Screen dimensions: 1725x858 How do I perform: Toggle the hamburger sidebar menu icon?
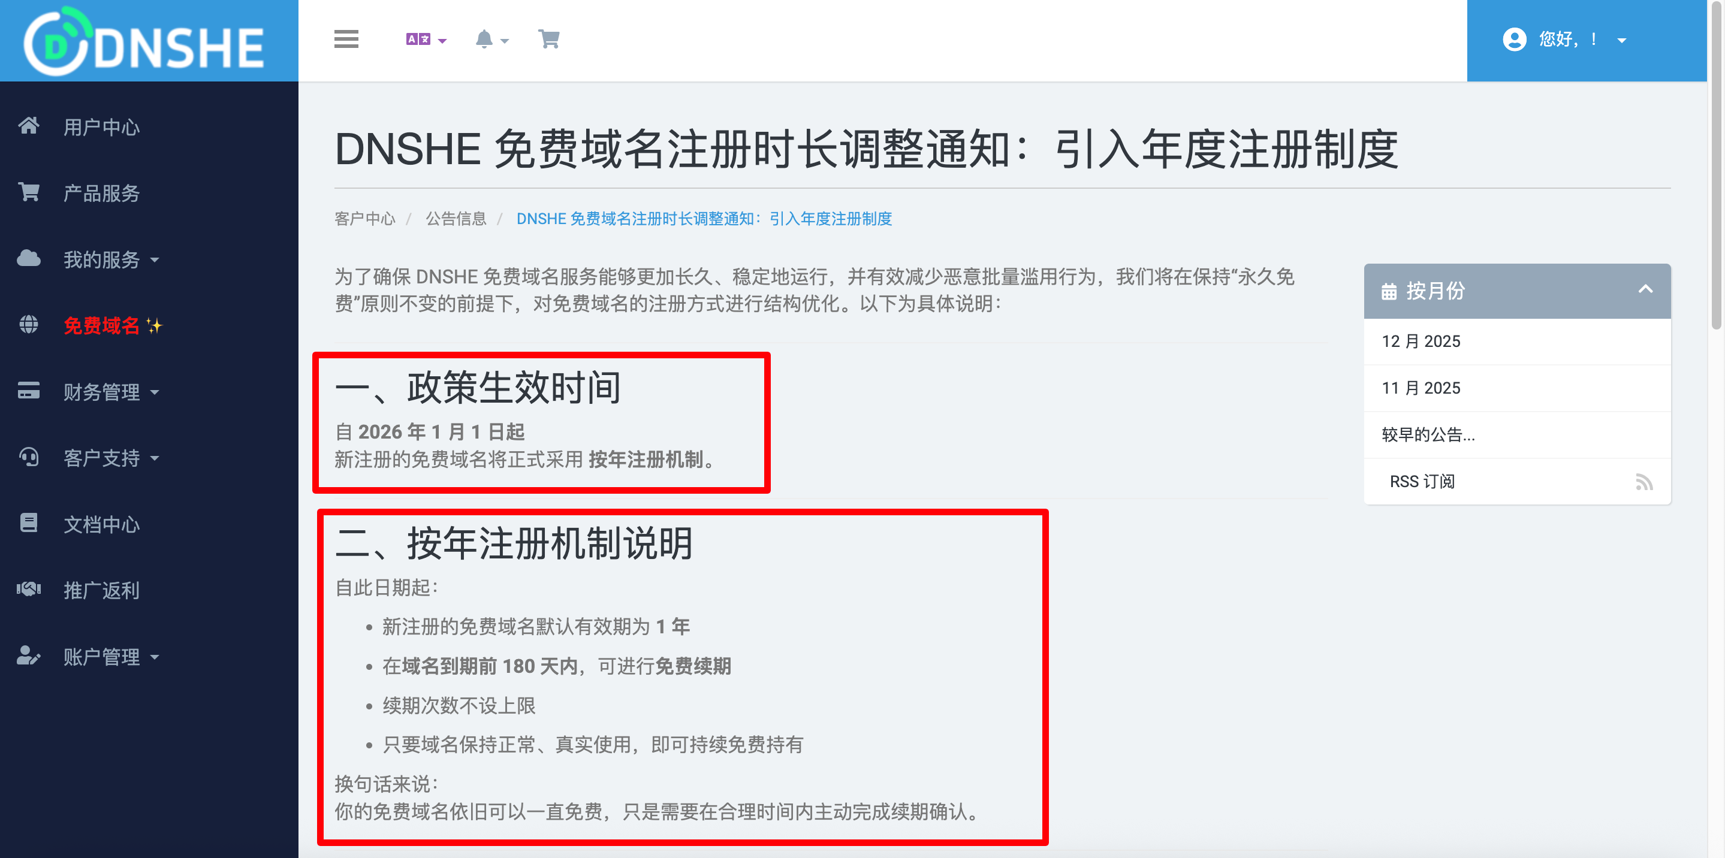point(346,40)
